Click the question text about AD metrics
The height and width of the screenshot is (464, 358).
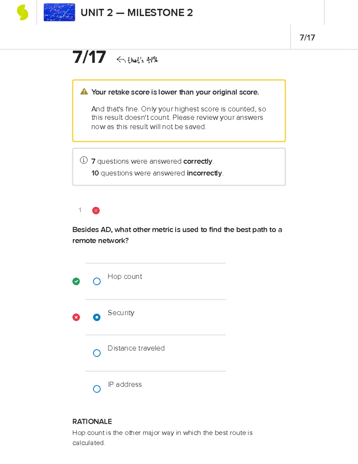[x=177, y=235]
